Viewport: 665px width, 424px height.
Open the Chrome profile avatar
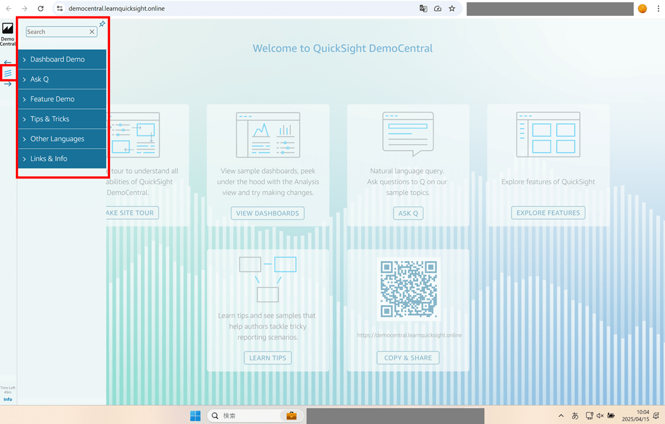tap(643, 8)
